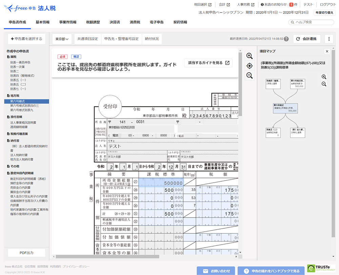Zoom out of the tax form document

[250, 75]
